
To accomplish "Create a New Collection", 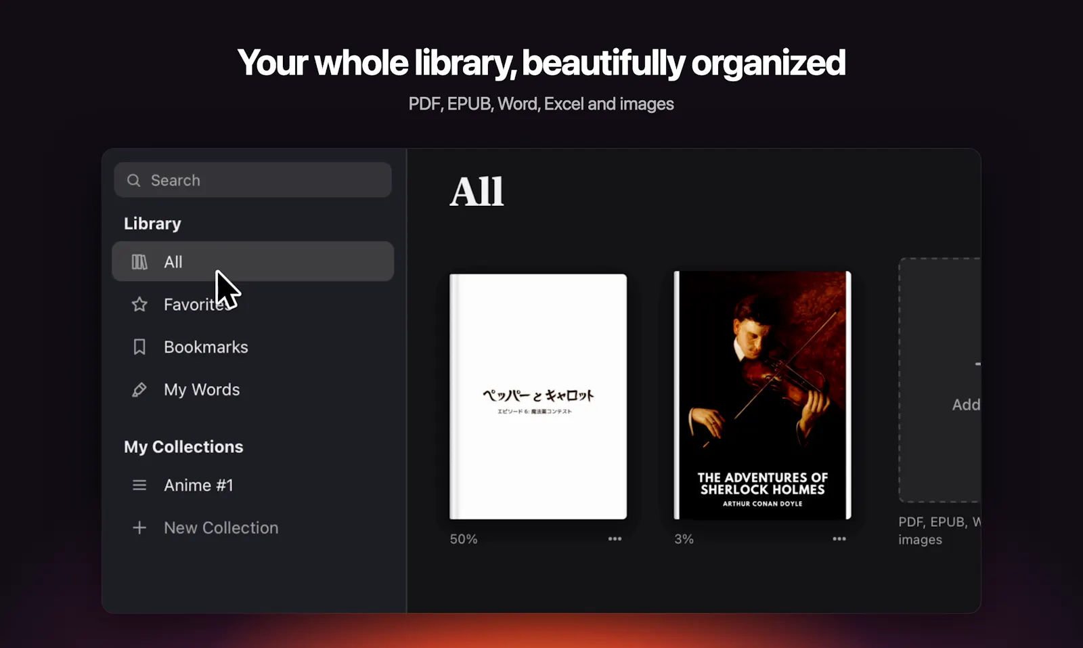I will (253, 527).
